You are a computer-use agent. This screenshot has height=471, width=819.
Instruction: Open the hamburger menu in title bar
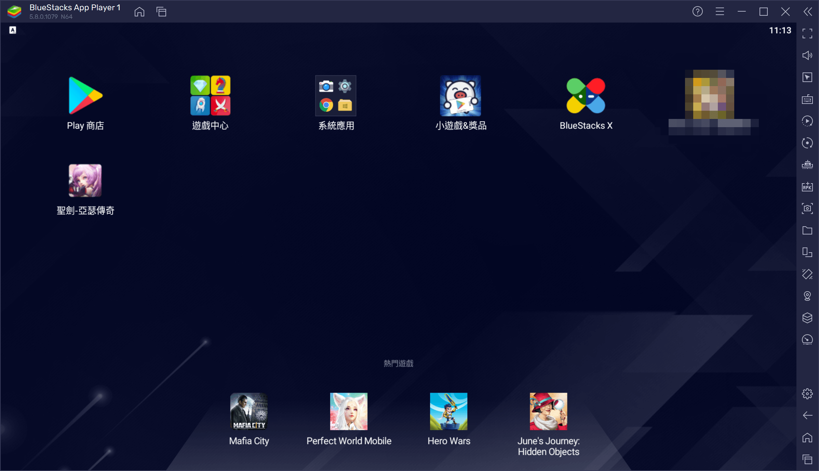coord(720,12)
